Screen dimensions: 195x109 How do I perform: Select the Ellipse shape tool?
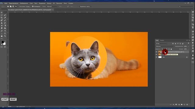pyautogui.click(x=5, y=34)
